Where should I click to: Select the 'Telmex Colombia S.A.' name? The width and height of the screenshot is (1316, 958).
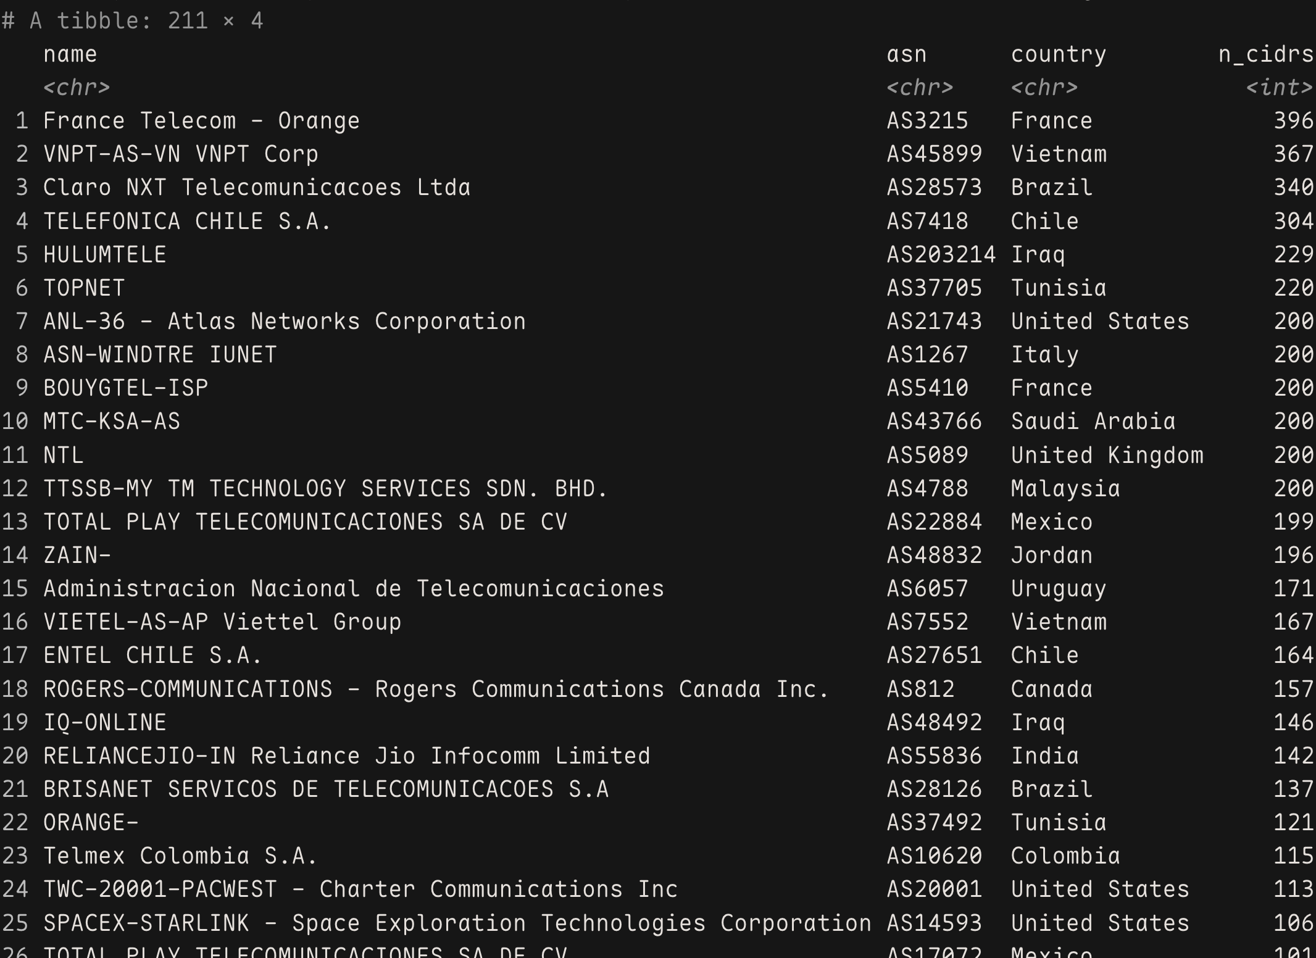pyautogui.click(x=180, y=856)
